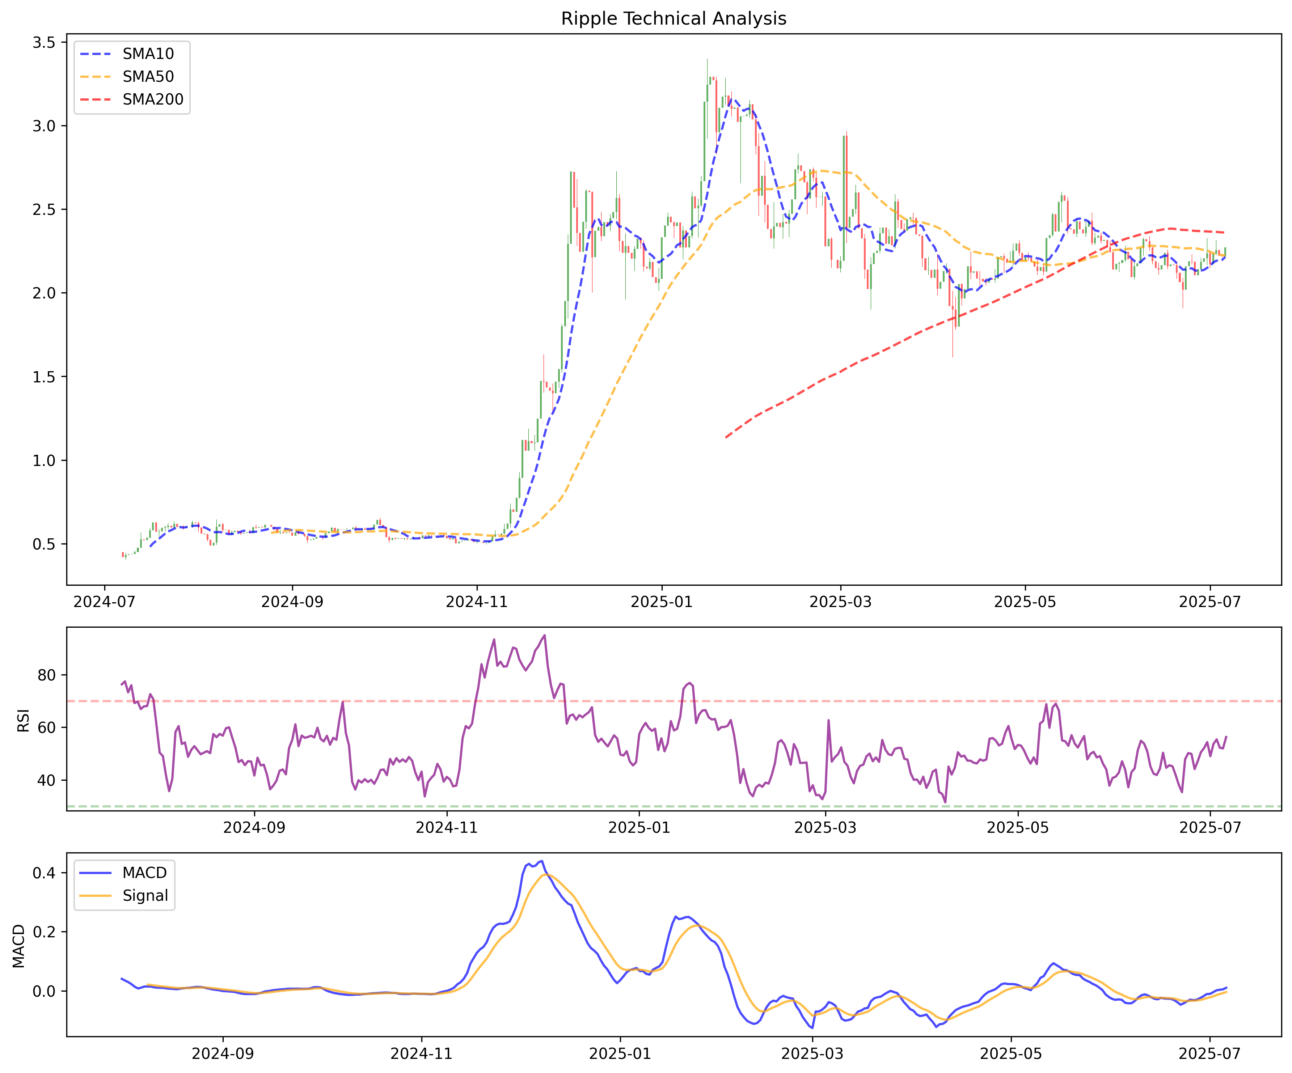This screenshot has width=1292, height=1073.
Task: Click the SMA10 legend entry
Action: coord(148,54)
